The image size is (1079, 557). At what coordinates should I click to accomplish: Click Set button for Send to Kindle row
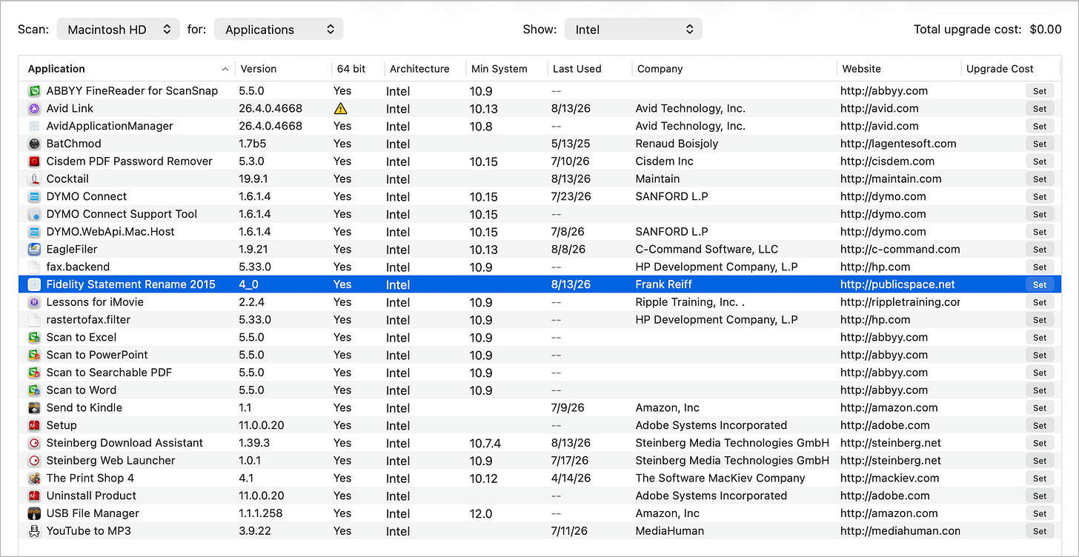[x=1040, y=407]
